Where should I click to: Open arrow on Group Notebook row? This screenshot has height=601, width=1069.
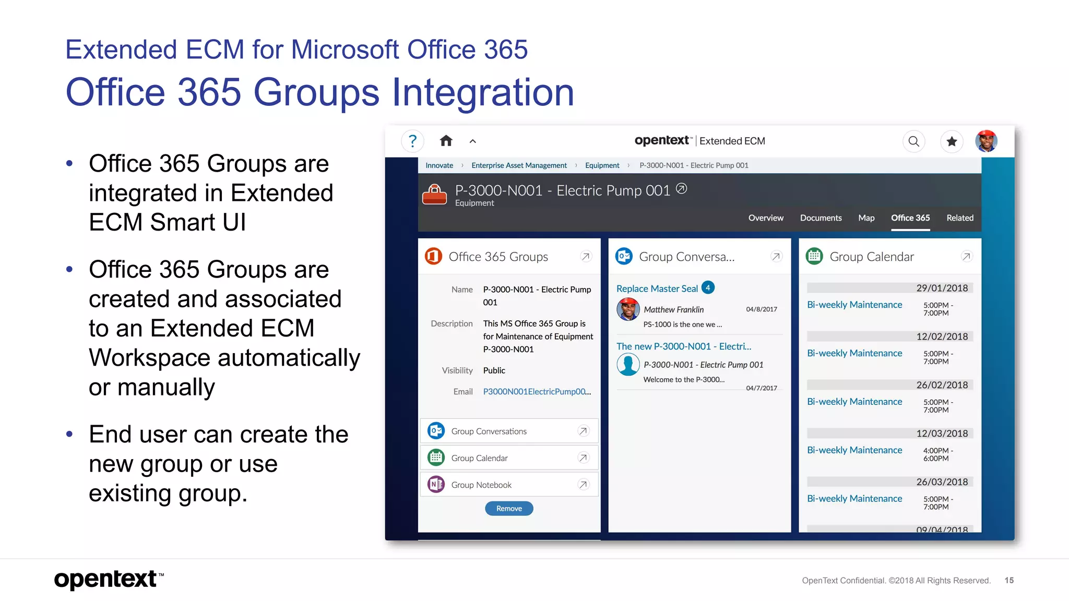(583, 484)
